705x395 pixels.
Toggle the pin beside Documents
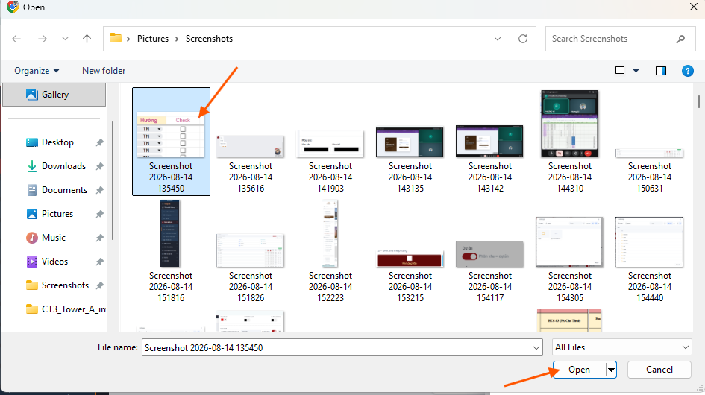tap(99, 190)
